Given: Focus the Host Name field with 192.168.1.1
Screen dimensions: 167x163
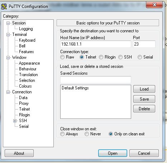Looking at the screenshot, I should [96, 44].
